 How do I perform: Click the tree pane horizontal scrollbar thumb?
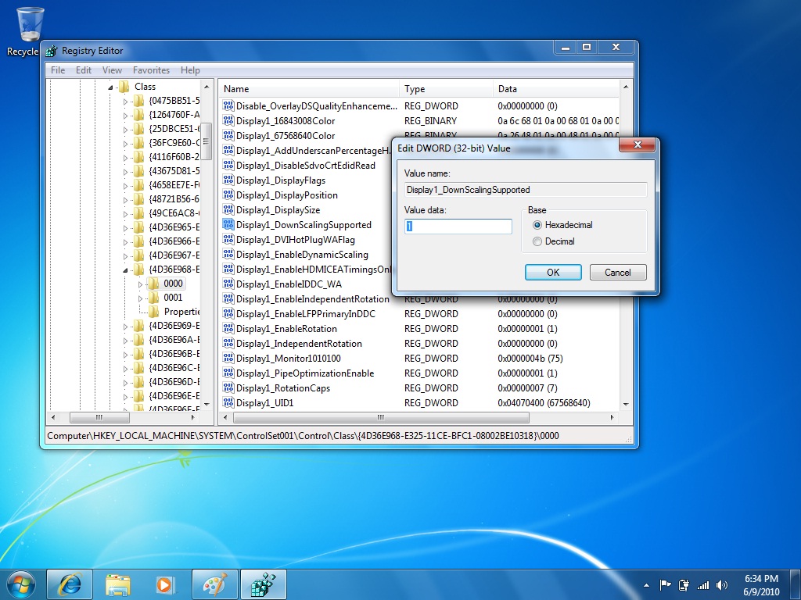(x=99, y=417)
